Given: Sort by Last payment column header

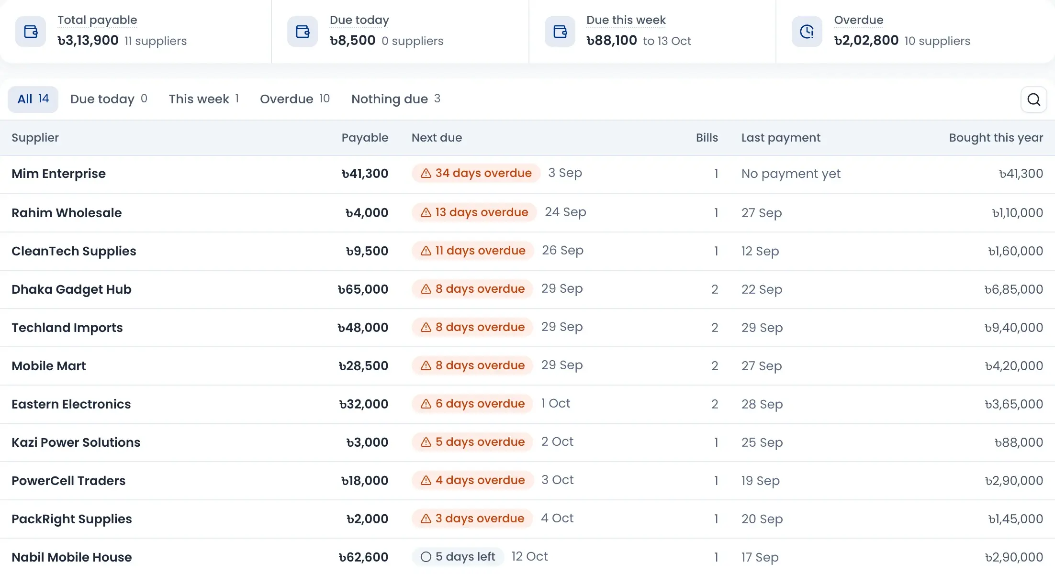Looking at the screenshot, I should tap(781, 138).
